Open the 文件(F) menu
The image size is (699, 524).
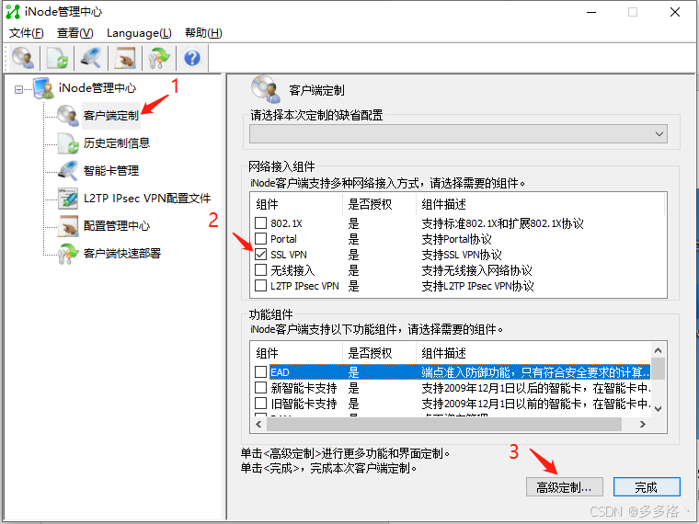pyautogui.click(x=27, y=33)
